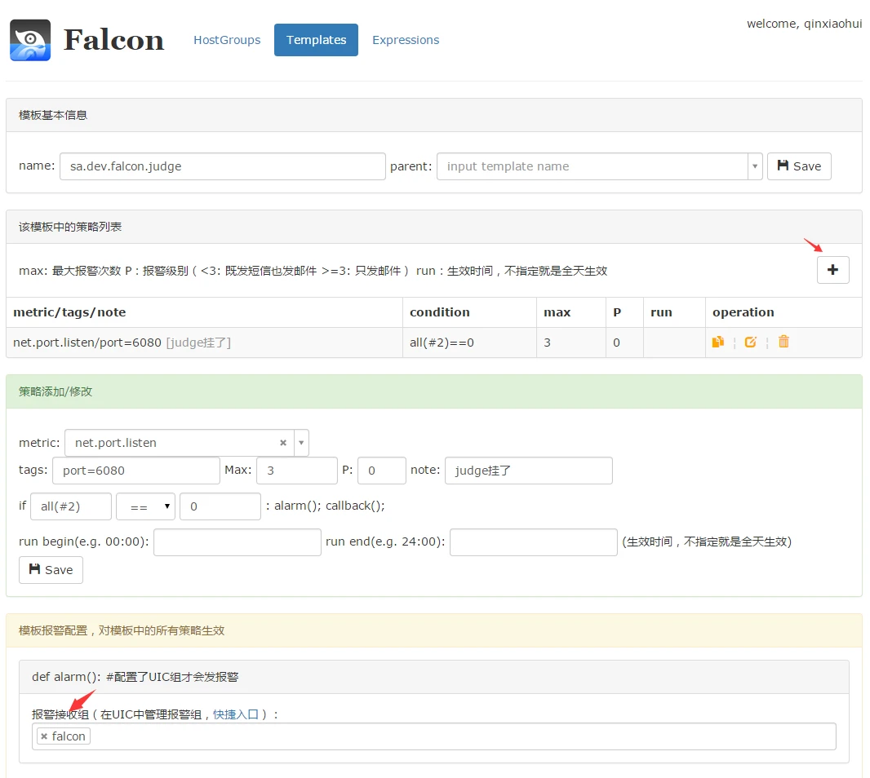
Task: Open the 快捷入口 link
Action: pos(236,714)
